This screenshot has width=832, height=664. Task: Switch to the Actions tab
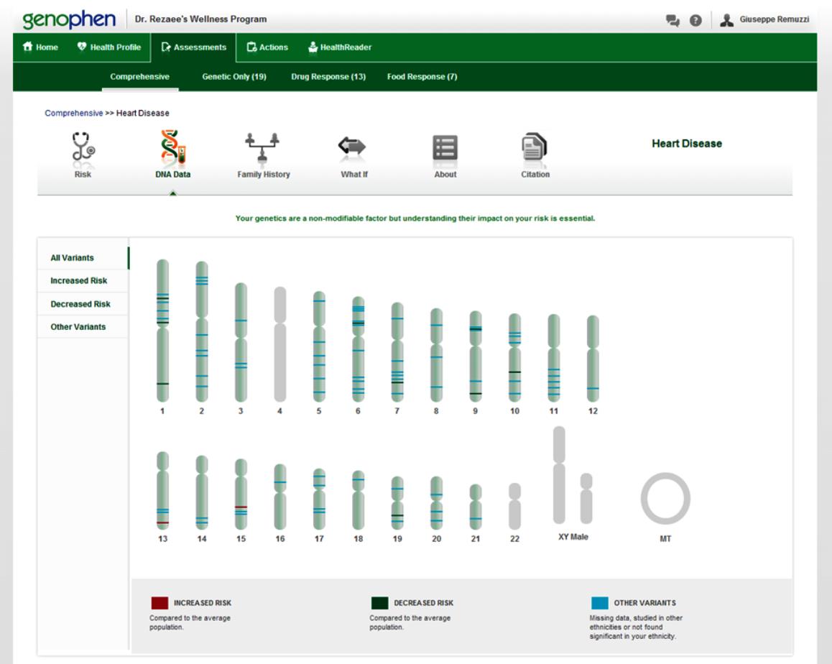[x=267, y=47]
